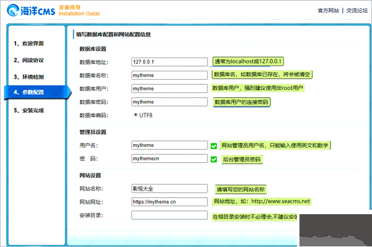
Task: Click the 数据库编码 label
Action: click(x=94, y=115)
